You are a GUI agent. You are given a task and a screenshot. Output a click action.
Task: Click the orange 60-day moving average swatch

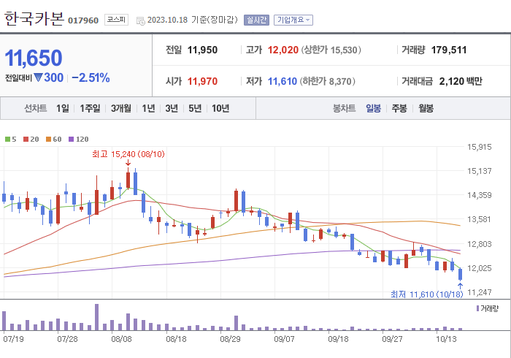tap(49, 140)
